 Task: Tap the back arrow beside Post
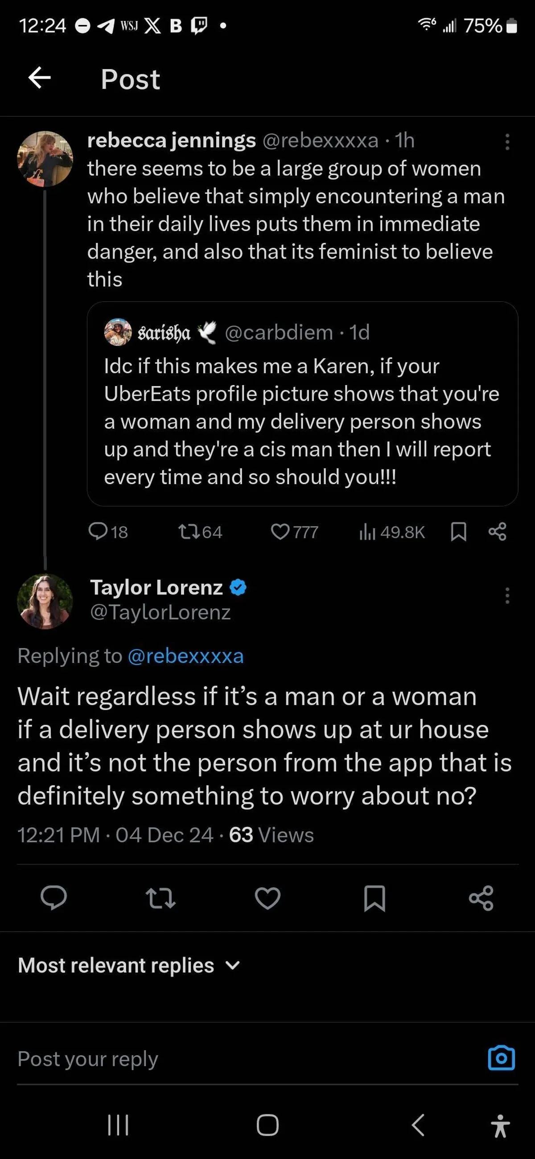tap(40, 78)
